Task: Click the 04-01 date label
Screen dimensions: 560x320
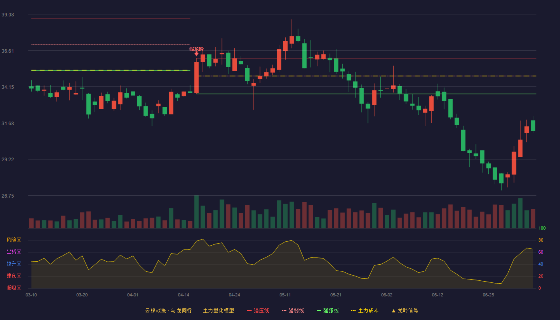Action: point(133,295)
